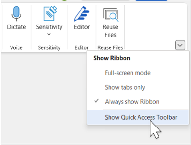The width and height of the screenshot is (191, 145).
Task: Click the Show Ribbon menu header
Action: [108, 59]
